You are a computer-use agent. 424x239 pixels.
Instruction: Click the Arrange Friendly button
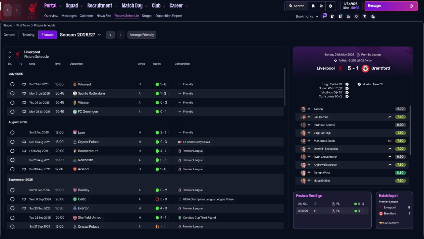[142, 35]
